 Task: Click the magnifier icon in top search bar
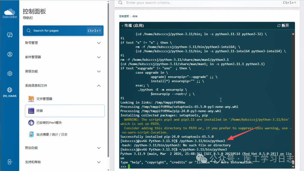click(120, 3)
